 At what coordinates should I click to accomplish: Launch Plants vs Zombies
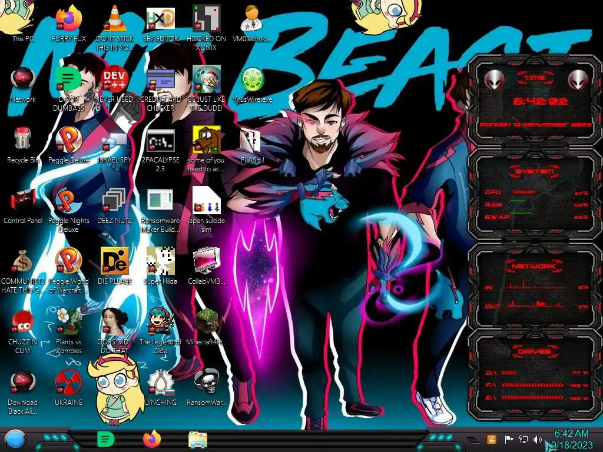tap(69, 321)
